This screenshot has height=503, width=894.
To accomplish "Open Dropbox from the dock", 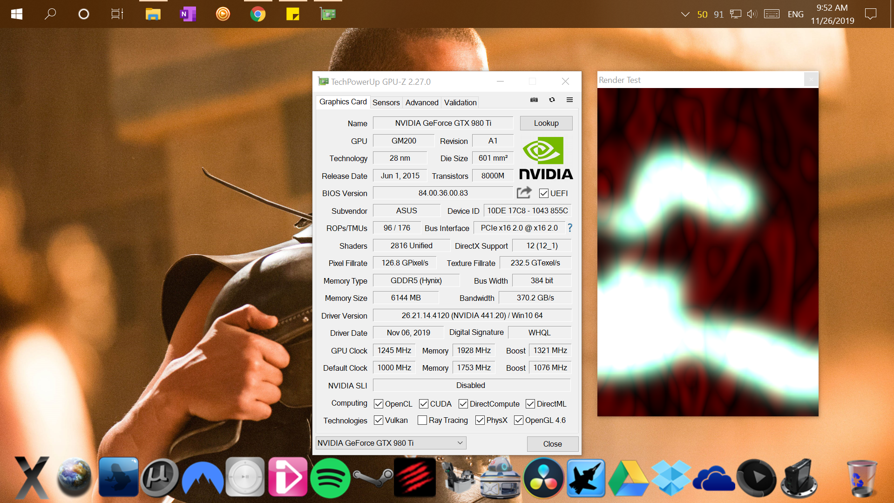I will coord(671,478).
